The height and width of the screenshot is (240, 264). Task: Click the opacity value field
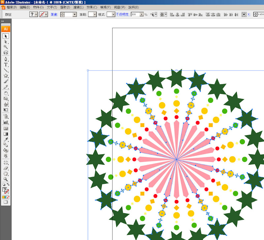pos(135,15)
